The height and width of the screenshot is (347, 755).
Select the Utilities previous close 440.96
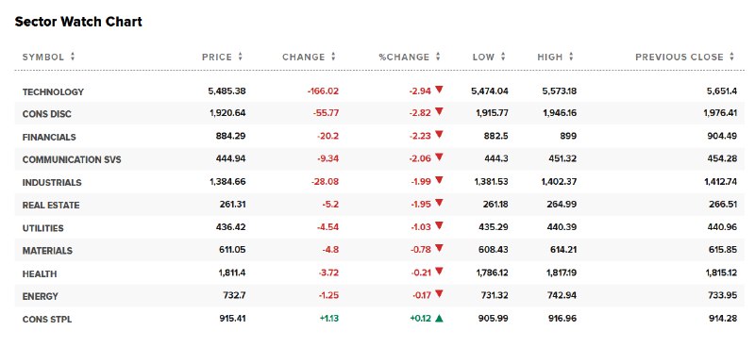(x=722, y=227)
